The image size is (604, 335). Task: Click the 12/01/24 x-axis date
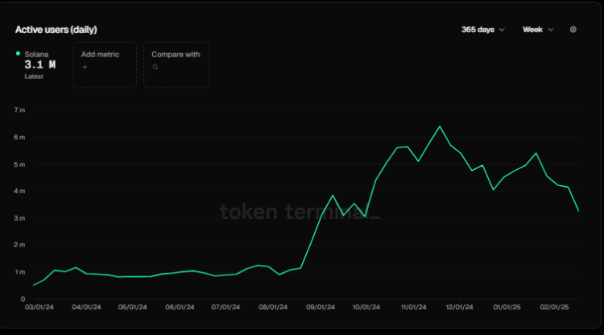[460, 307]
